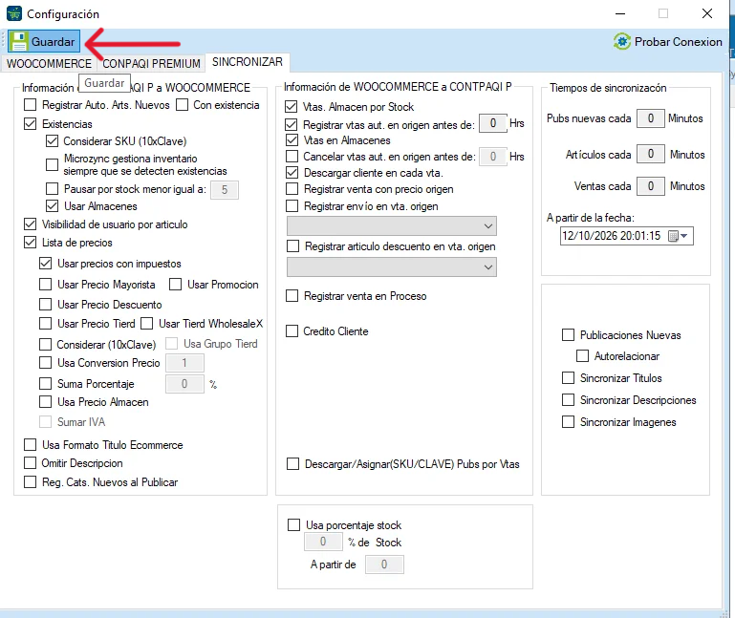The height and width of the screenshot is (618, 735).
Task: Open dropdown under Registrar articulo descuento
Action: pyautogui.click(x=392, y=267)
